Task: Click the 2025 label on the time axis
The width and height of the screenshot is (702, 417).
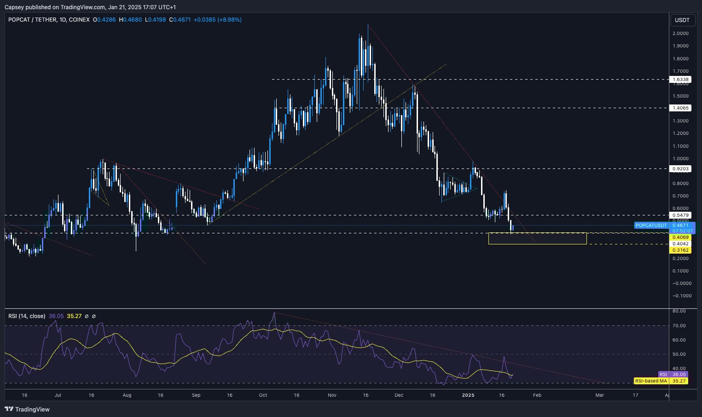Action: [468, 395]
